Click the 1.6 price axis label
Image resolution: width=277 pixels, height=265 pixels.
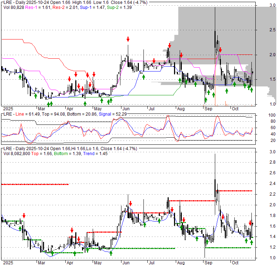pyautogui.click(x=272, y=226)
